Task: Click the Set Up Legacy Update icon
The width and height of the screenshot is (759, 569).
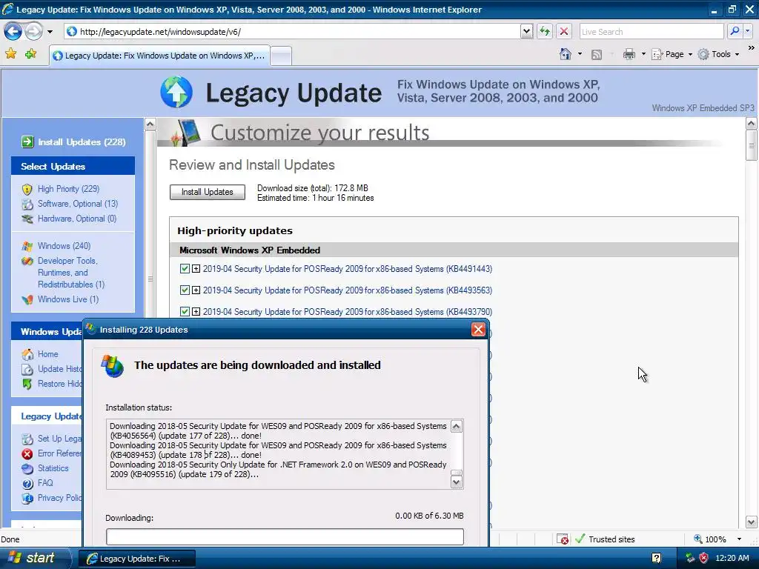Action: click(x=27, y=439)
